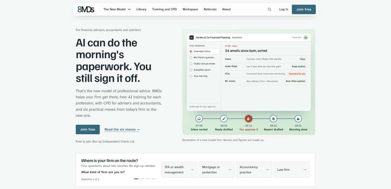Viewport: 391px width, 189px height.
Task: Click the Aviva sender name
Action: (228, 59)
